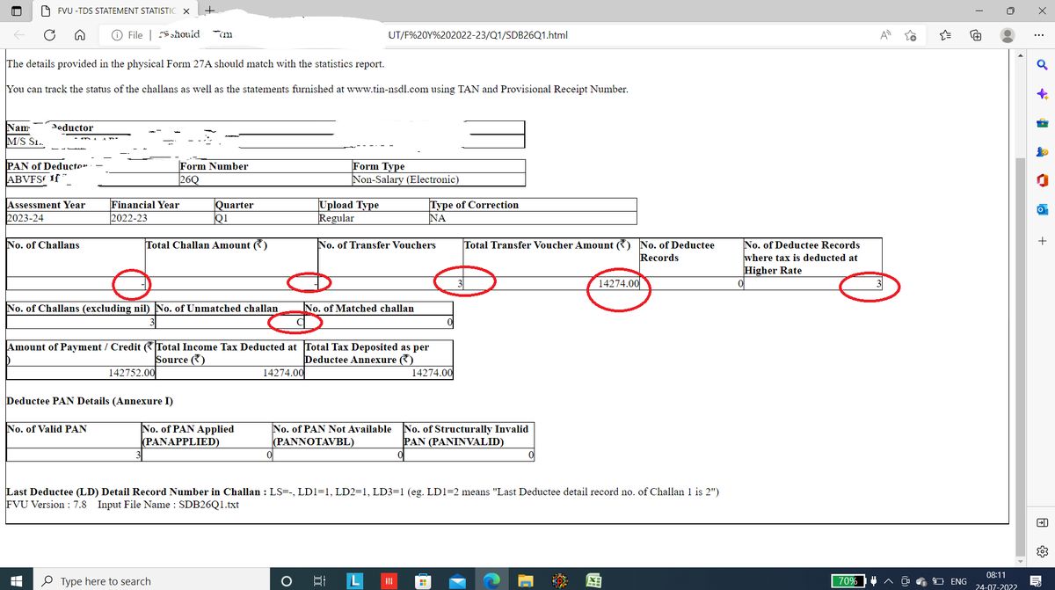Viewport: 1055px width, 590px height.
Task: Reload the page with the refresh button
Action: pyautogui.click(x=50, y=34)
